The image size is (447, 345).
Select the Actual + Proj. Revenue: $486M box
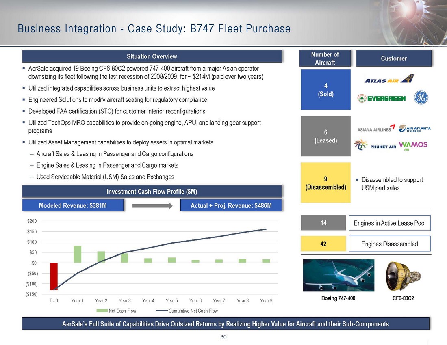[x=230, y=206]
